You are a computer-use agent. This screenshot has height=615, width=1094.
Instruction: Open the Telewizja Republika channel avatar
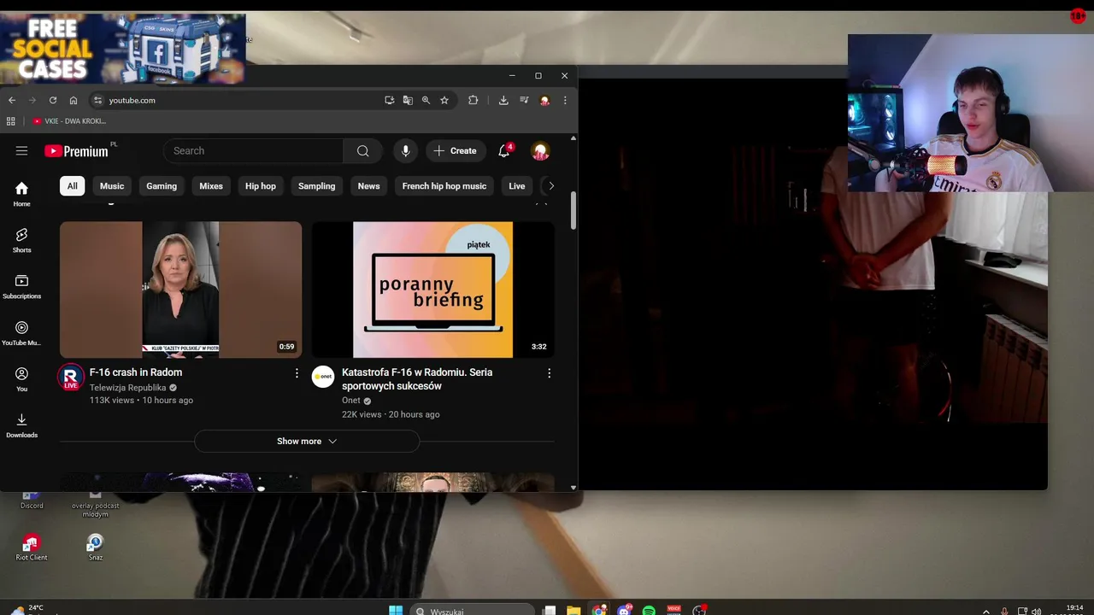(71, 377)
